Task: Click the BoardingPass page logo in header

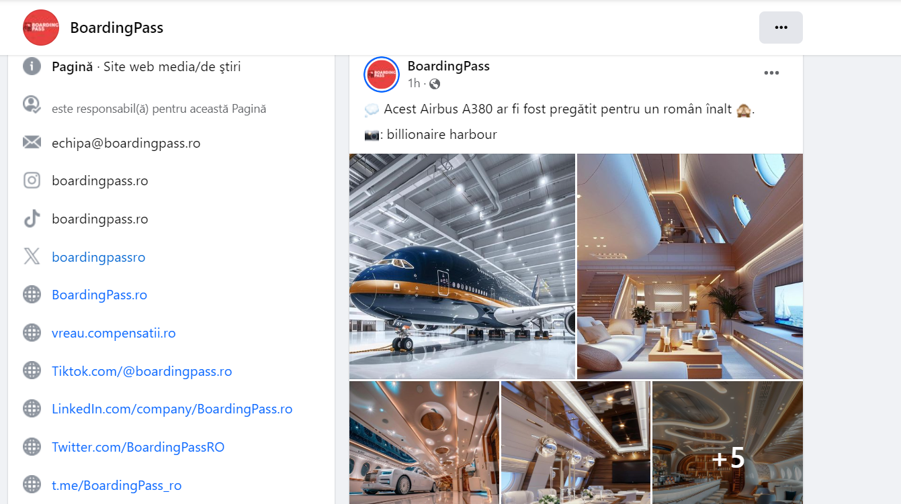Action: coord(41,28)
